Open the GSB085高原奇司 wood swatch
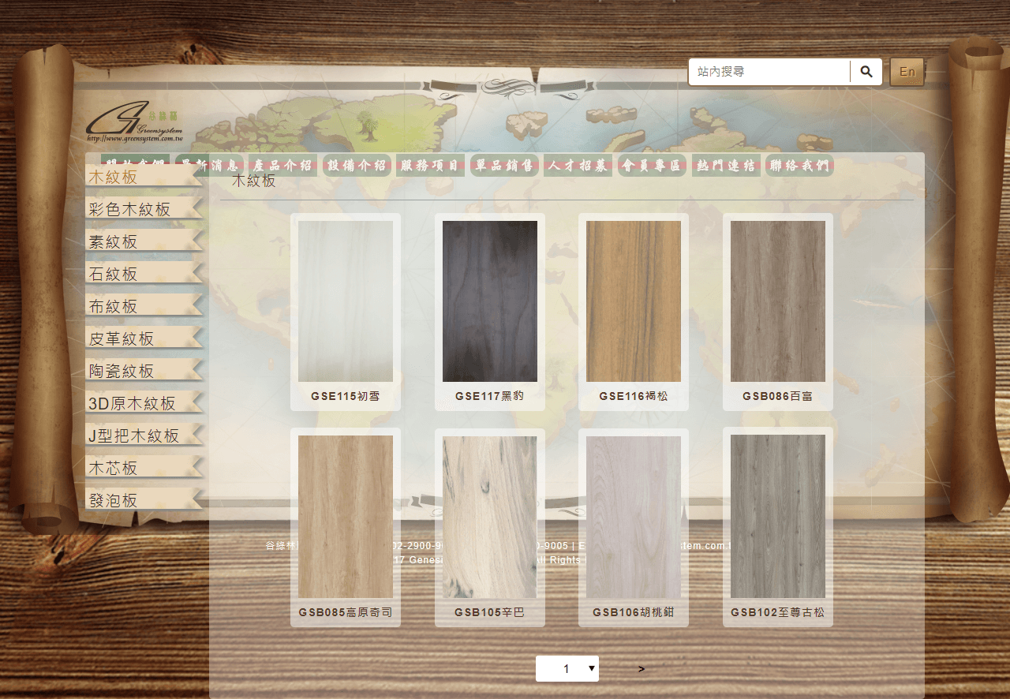The height and width of the screenshot is (699, 1010). [346, 517]
